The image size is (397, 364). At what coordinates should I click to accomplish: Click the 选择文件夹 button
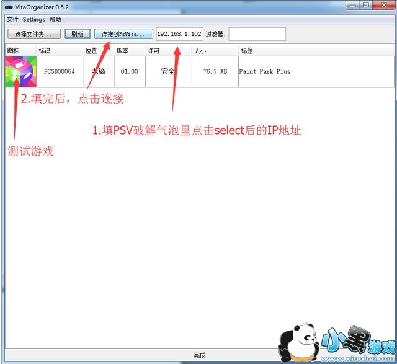pyautogui.click(x=34, y=34)
